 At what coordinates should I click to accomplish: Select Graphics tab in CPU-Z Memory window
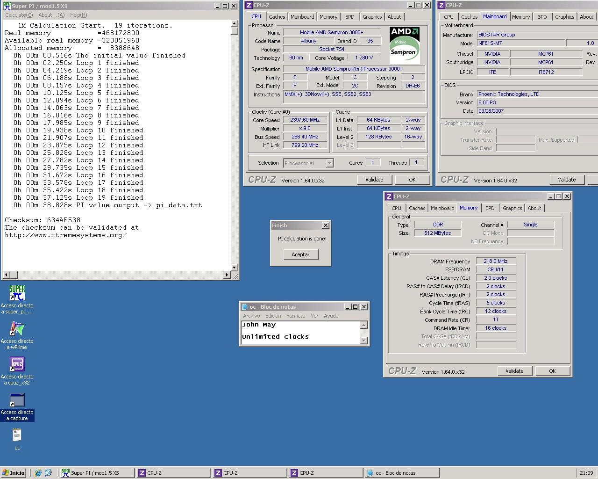[513, 208]
